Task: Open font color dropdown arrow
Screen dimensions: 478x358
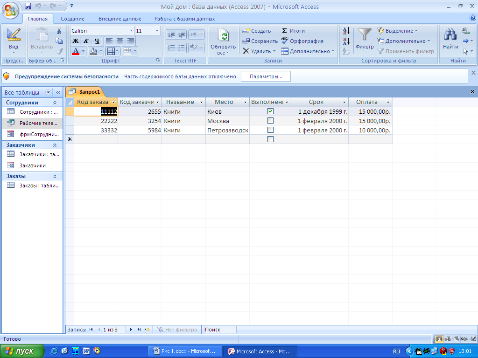Action: 83,51
